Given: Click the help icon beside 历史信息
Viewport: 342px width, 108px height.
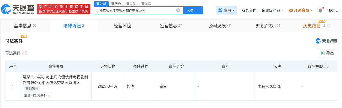Looking at the screenshot, I should click(x=328, y=26).
